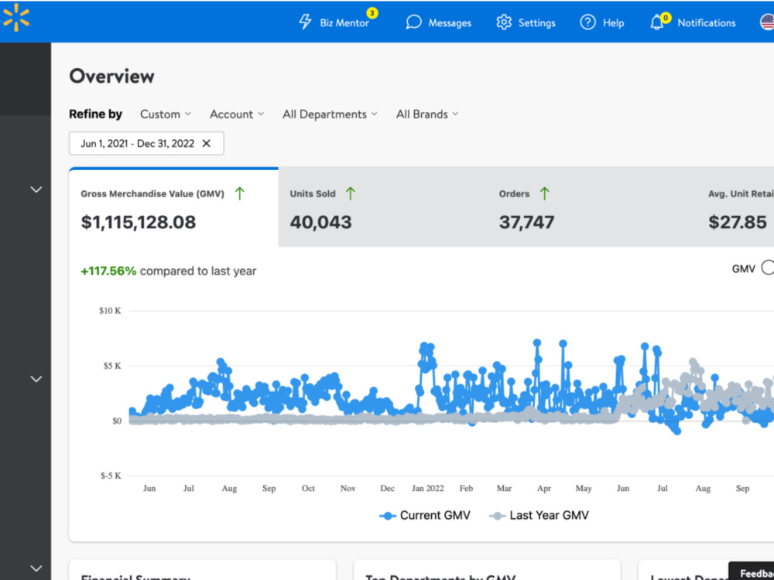Remove the Jun 1, 2021 date filter
This screenshot has height=580, width=774.
pyautogui.click(x=207, y=144)
